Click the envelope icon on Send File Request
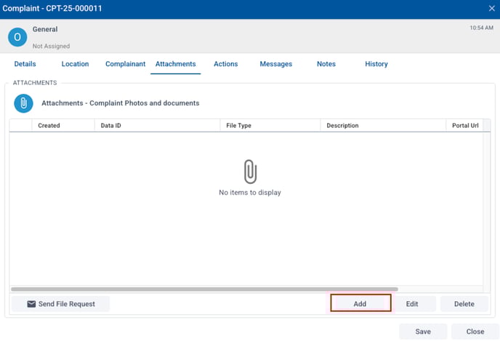 point(31,304)
